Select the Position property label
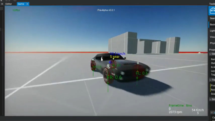This screenshot has height=121, width=215. [x=213, y=85]
